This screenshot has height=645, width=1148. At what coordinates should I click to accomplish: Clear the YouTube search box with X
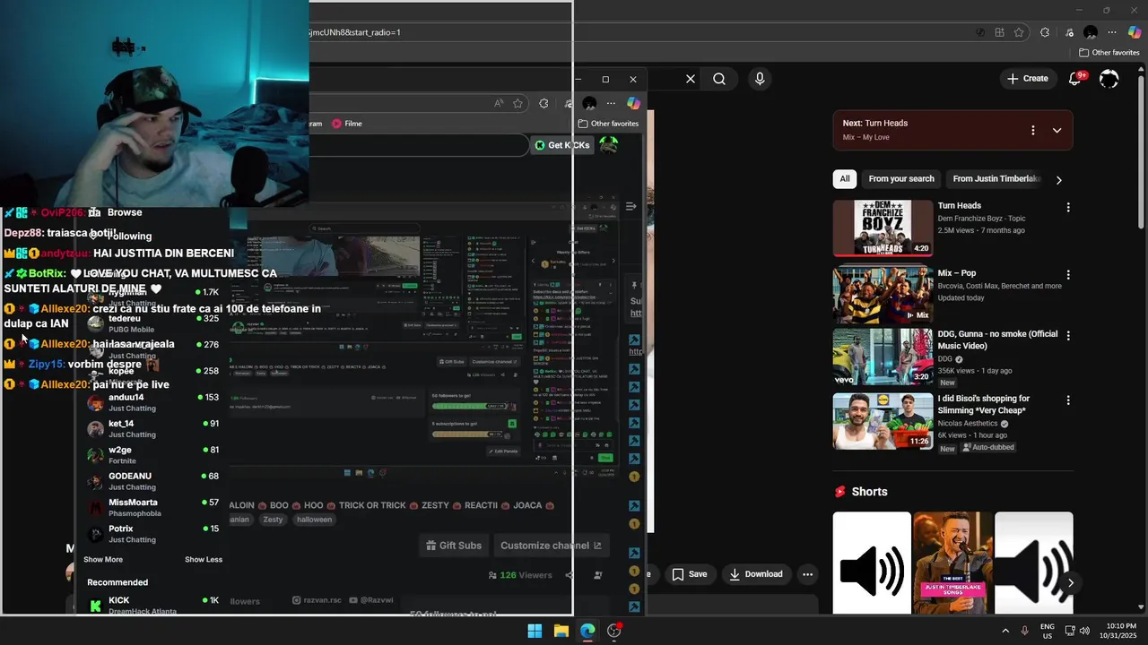[691, 79]
